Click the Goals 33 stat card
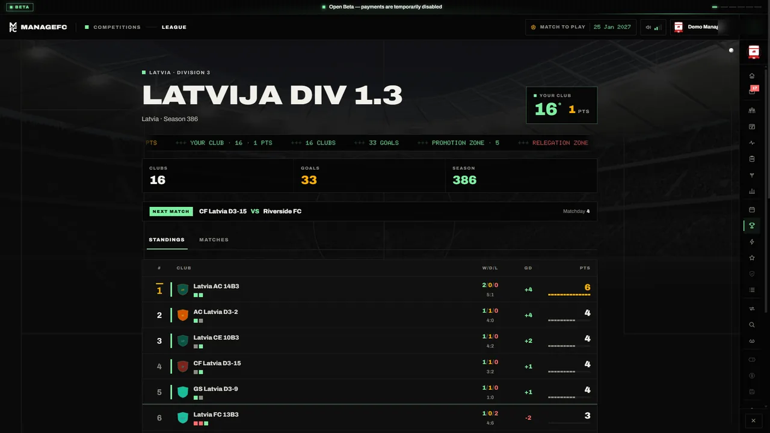This screenshot has height=433, width=770. point(369,176)
